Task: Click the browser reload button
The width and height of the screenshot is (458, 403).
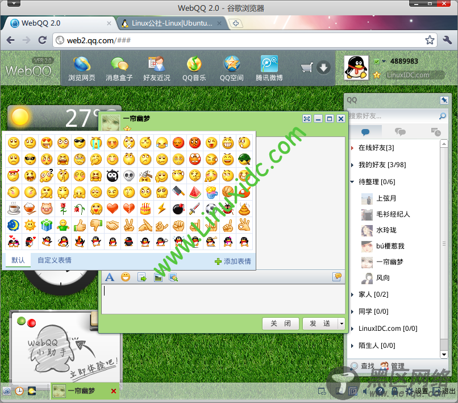Action: click(x=43, y=40)
